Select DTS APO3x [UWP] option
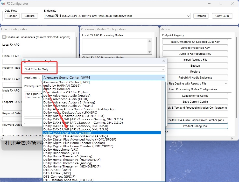Viewport: 239px width, 182px height. (x=102, y=170)
